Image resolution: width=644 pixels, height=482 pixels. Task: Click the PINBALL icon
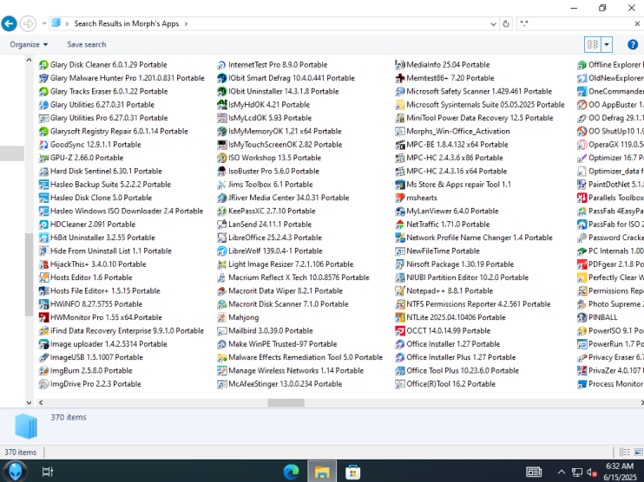pos(582,317)
